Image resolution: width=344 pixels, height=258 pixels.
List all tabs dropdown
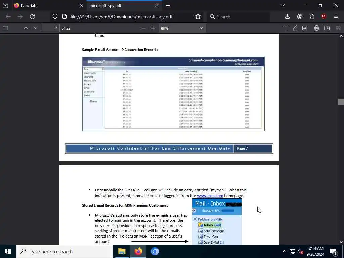pyautogui.click(x=282, y=5)
